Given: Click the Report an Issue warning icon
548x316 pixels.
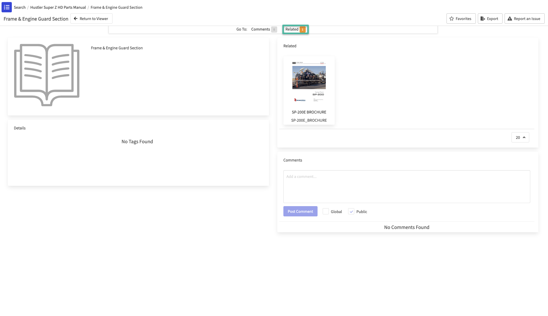Looking at the screenshot, I should pos(510,19).
